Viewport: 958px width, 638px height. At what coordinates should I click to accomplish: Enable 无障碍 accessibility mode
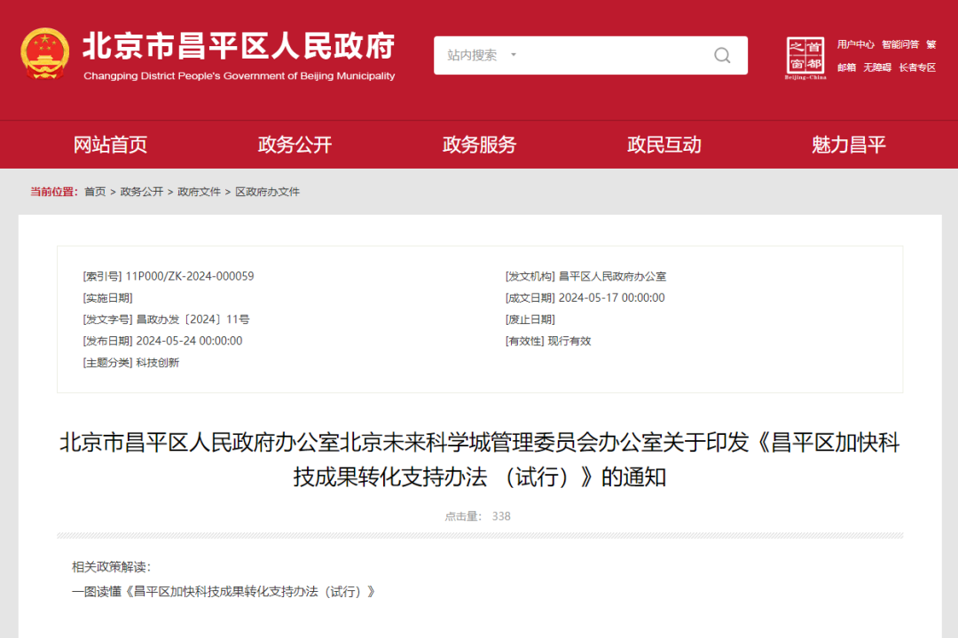click(x=877, y=67)
